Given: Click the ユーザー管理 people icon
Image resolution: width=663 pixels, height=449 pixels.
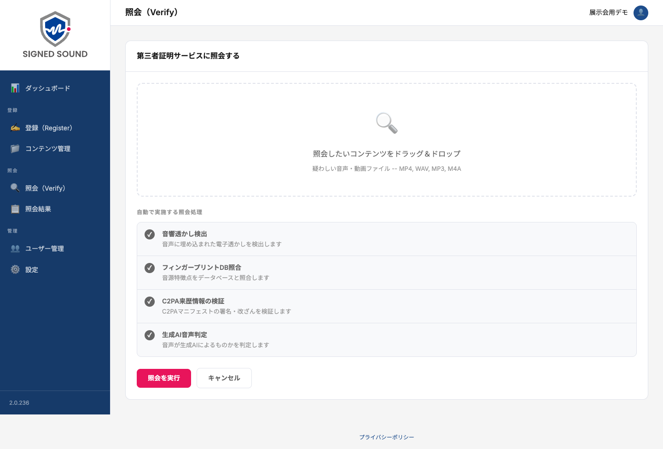Looking at the screenshot, I should [15, 248].
